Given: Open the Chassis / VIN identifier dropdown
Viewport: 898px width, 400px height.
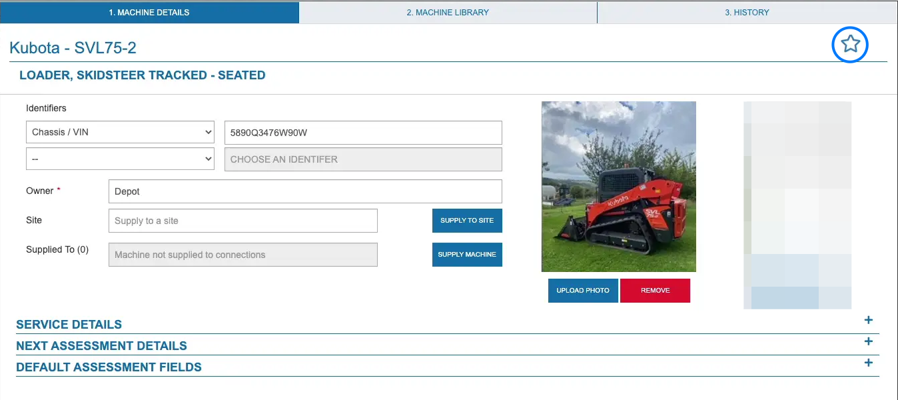Looking at the screenshot, I should coord(120,132).
